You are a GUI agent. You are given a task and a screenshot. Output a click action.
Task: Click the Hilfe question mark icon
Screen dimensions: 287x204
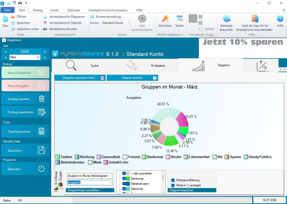tap(280, 18)
